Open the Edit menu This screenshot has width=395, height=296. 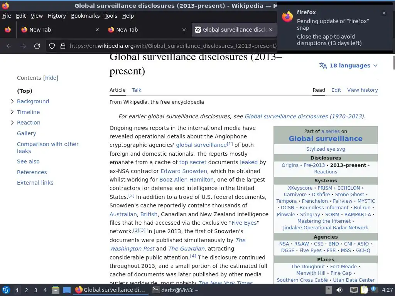pyautogui.click(x=21, y=16)
